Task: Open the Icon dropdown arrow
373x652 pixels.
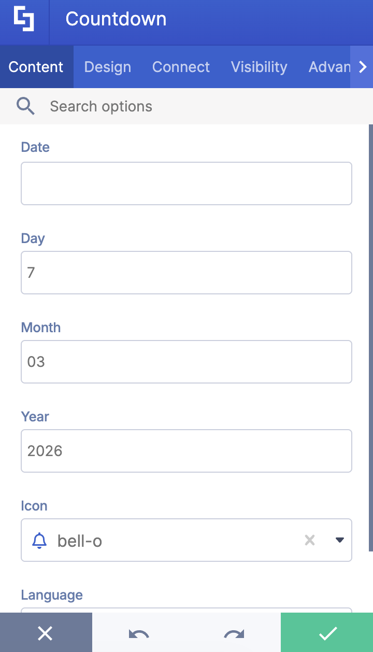Action: pyautogui.click(x=340, y=540)
